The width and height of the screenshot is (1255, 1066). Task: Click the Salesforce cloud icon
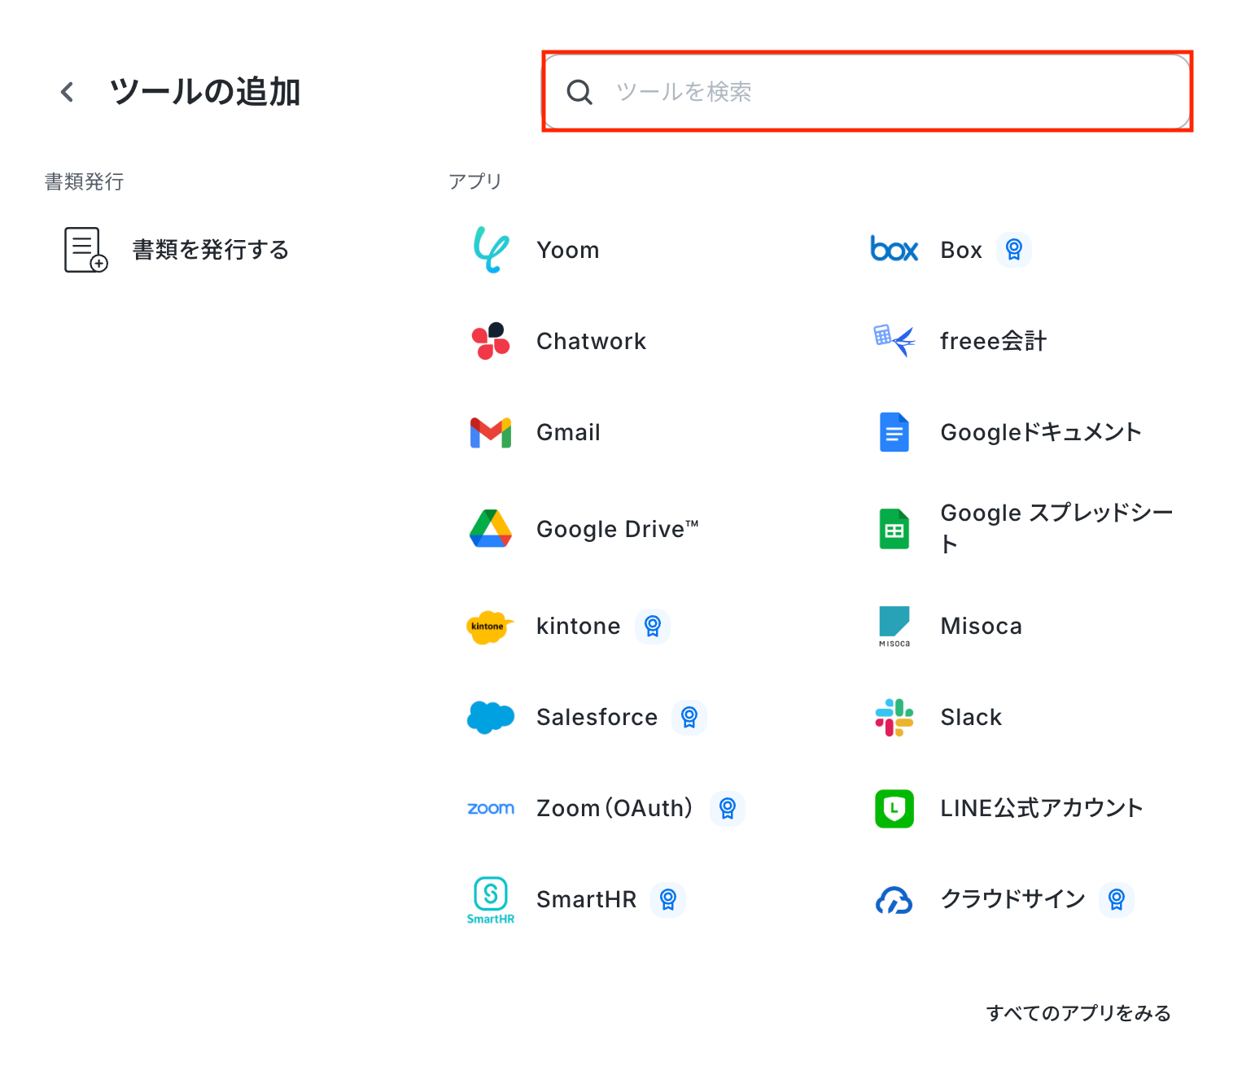tap(491, 717)
